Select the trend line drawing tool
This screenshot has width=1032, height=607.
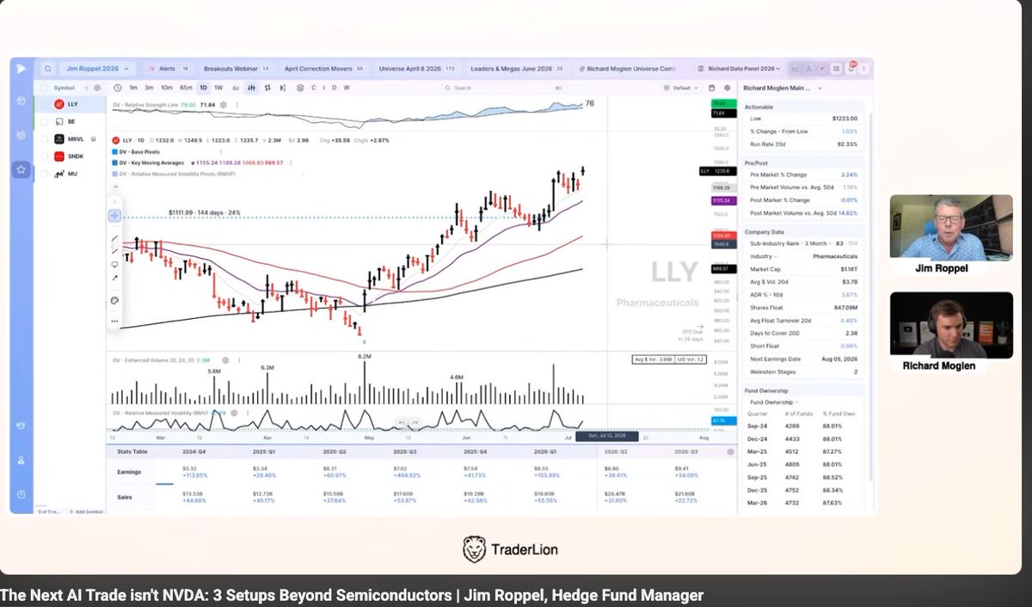point(114,238)
